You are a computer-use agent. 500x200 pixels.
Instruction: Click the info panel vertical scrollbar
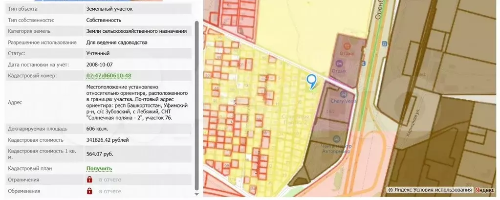pos(197,105)
